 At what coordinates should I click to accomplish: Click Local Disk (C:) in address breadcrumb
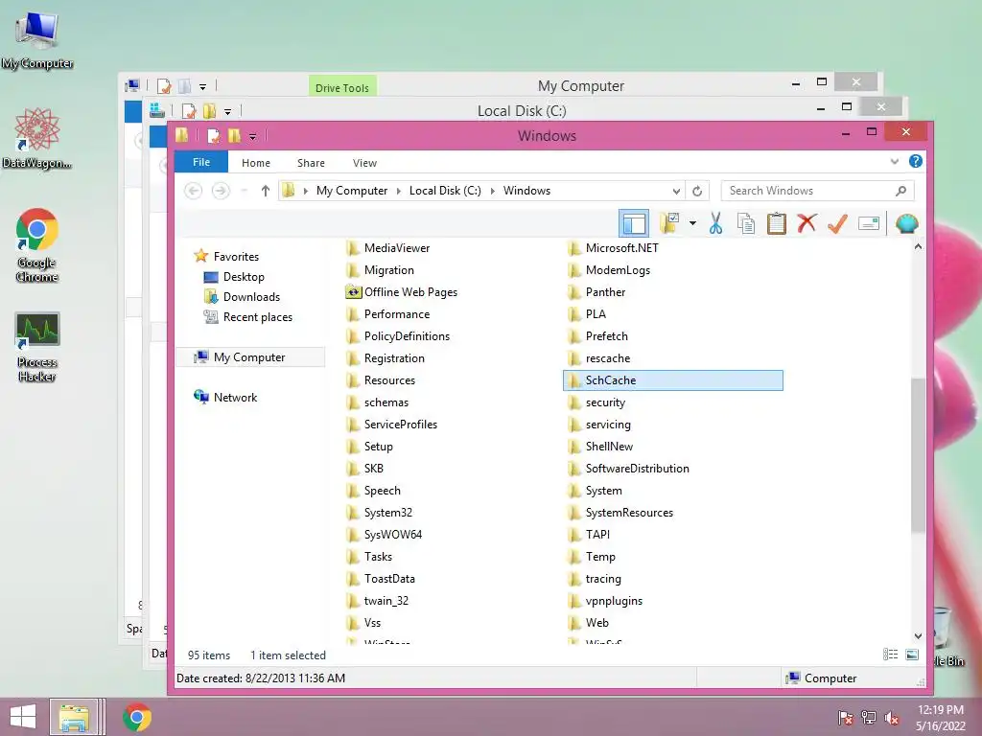(x=445, y=191)
